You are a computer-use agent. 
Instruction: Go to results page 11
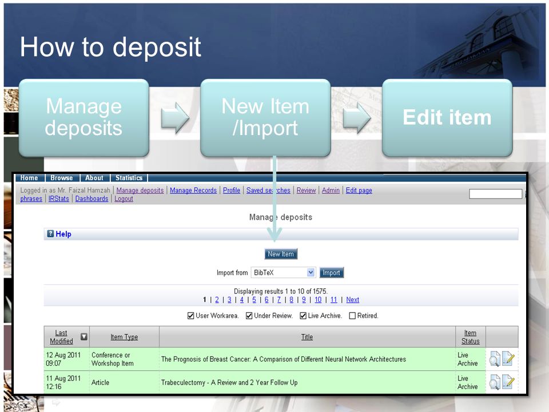333,300
